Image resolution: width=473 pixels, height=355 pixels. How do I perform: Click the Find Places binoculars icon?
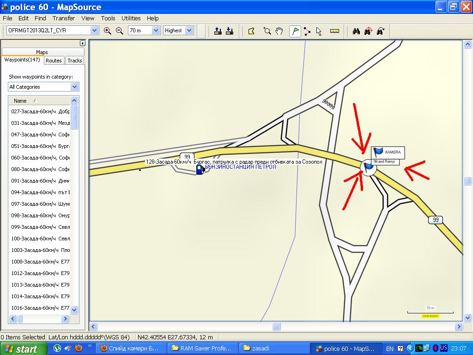[x=356, y=31]
